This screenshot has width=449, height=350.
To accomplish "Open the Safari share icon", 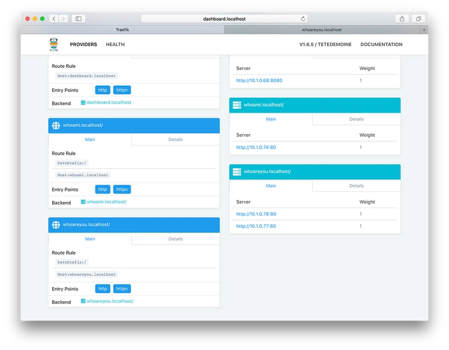I will (x=402, y=19).
